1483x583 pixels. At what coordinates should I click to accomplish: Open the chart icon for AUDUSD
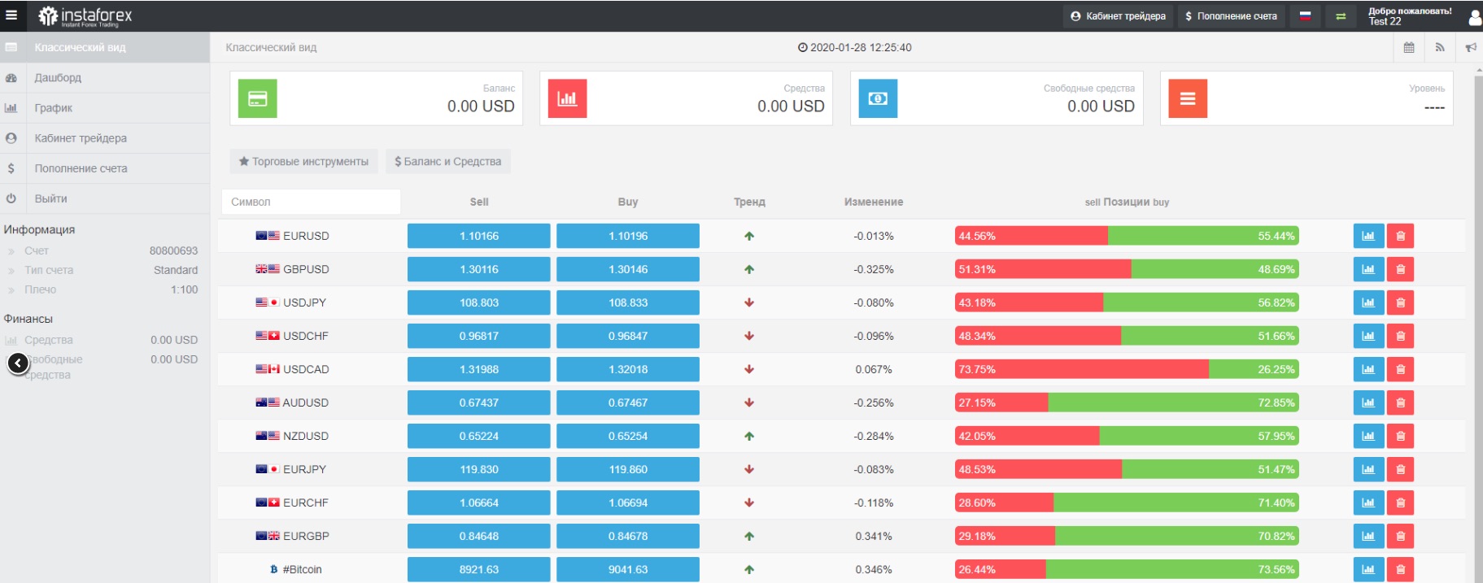(x=1368, y=402)
